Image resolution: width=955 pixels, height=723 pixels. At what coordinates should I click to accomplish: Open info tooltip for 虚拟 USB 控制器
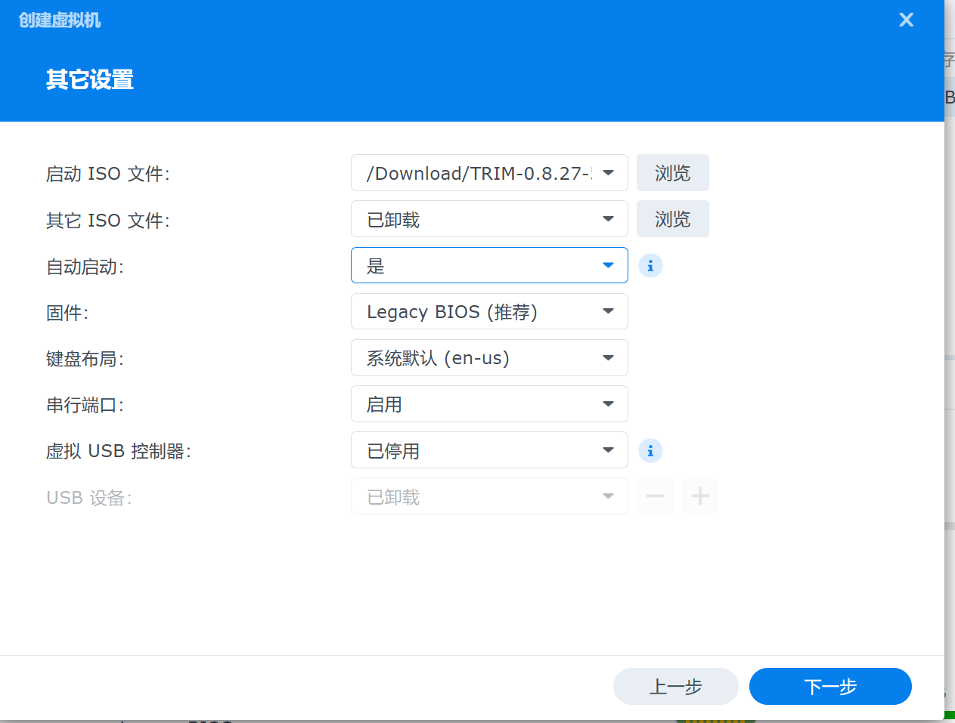point(650,451)
